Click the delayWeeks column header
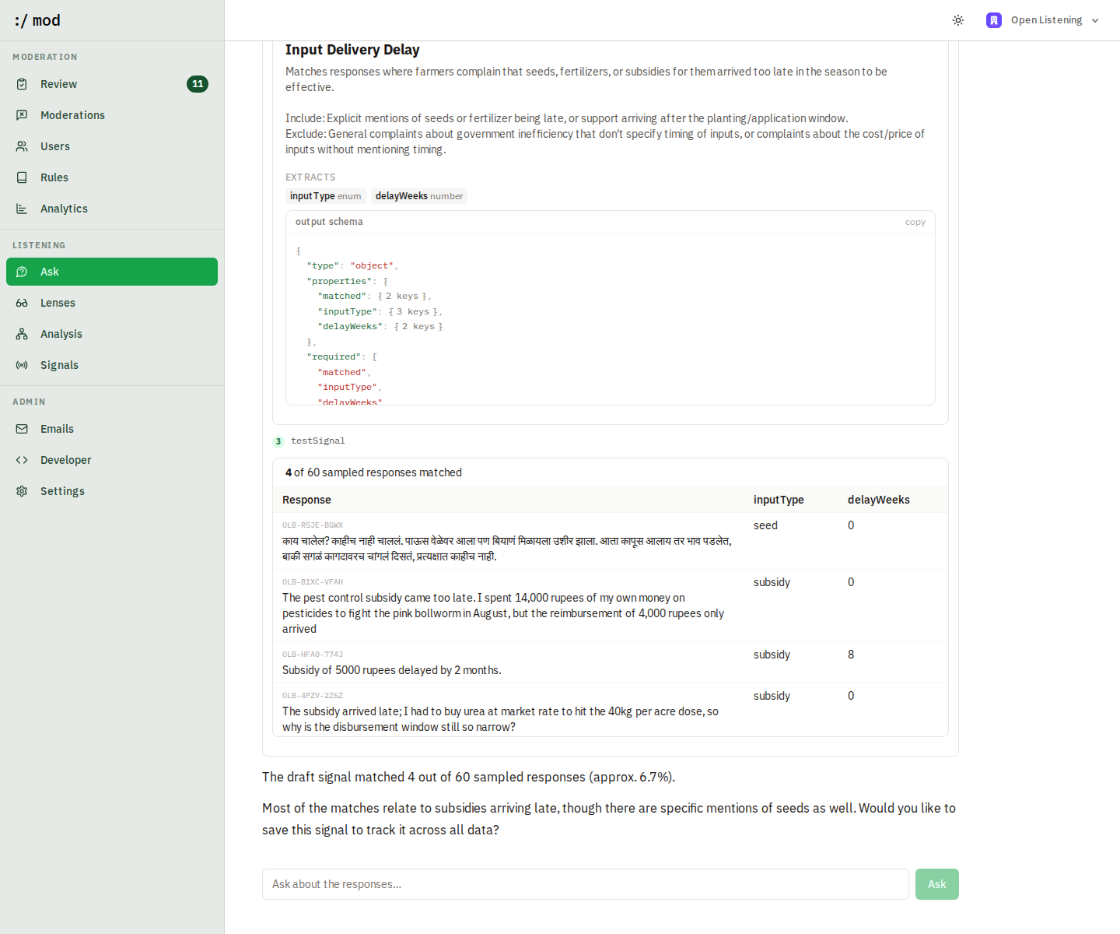The width and height of the screenshot is (1120, 934). tap(879, 500)
